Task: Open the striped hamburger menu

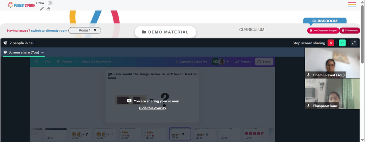Action: (352, 4)
